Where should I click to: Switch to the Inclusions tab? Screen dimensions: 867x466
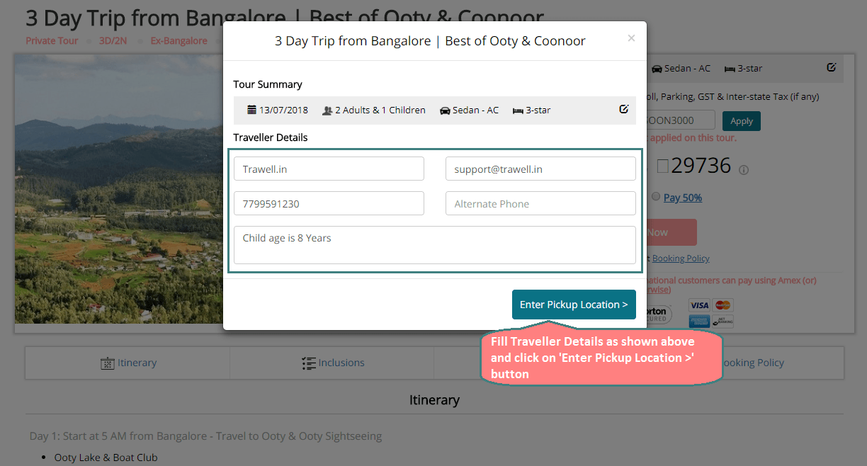tap(332, 363)
